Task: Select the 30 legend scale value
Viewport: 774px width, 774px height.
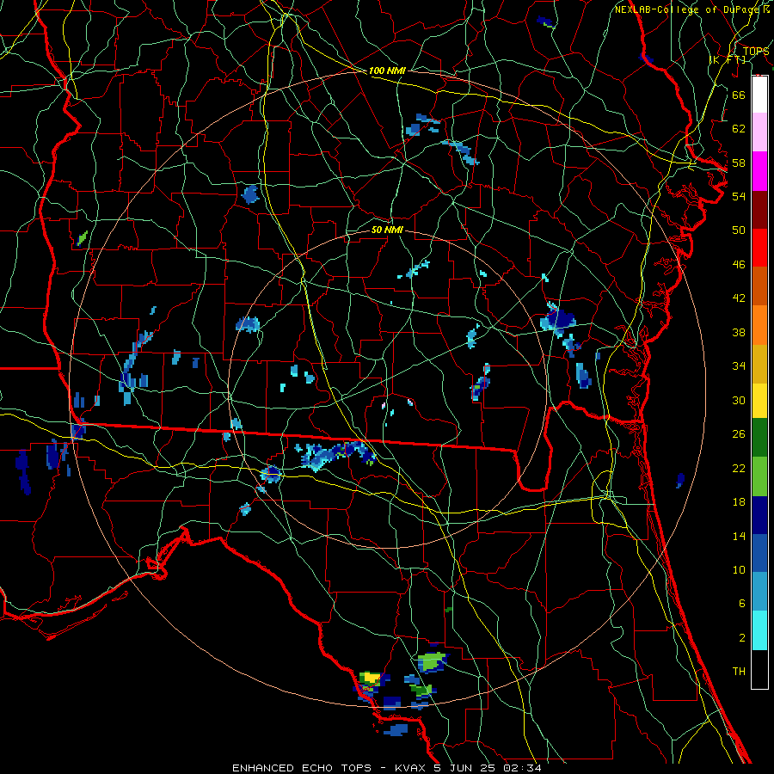Action: click(739, 400)
